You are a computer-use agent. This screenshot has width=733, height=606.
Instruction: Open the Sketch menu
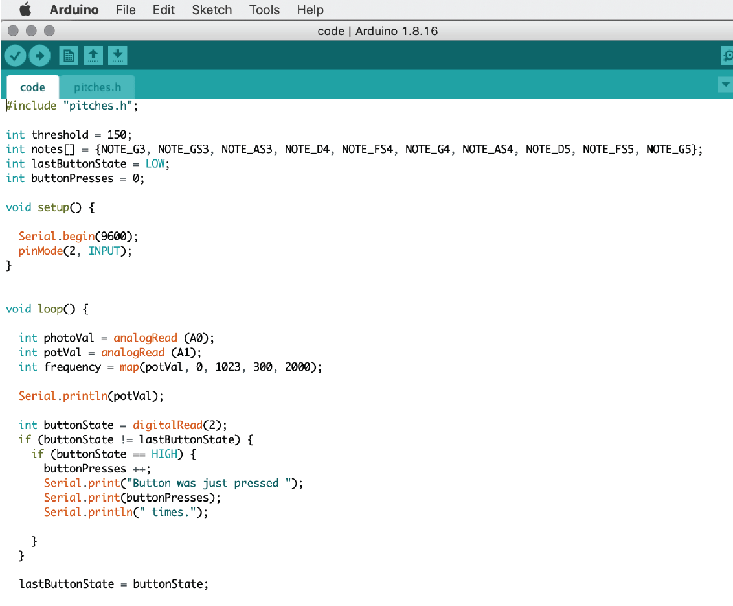point(212,10)
